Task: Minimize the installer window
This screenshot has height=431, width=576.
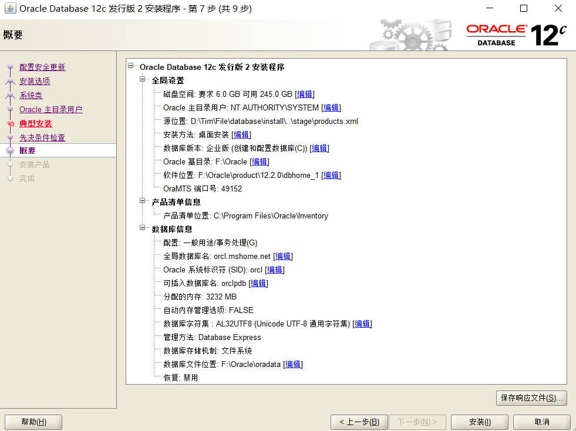Action: tap(490, 8)
